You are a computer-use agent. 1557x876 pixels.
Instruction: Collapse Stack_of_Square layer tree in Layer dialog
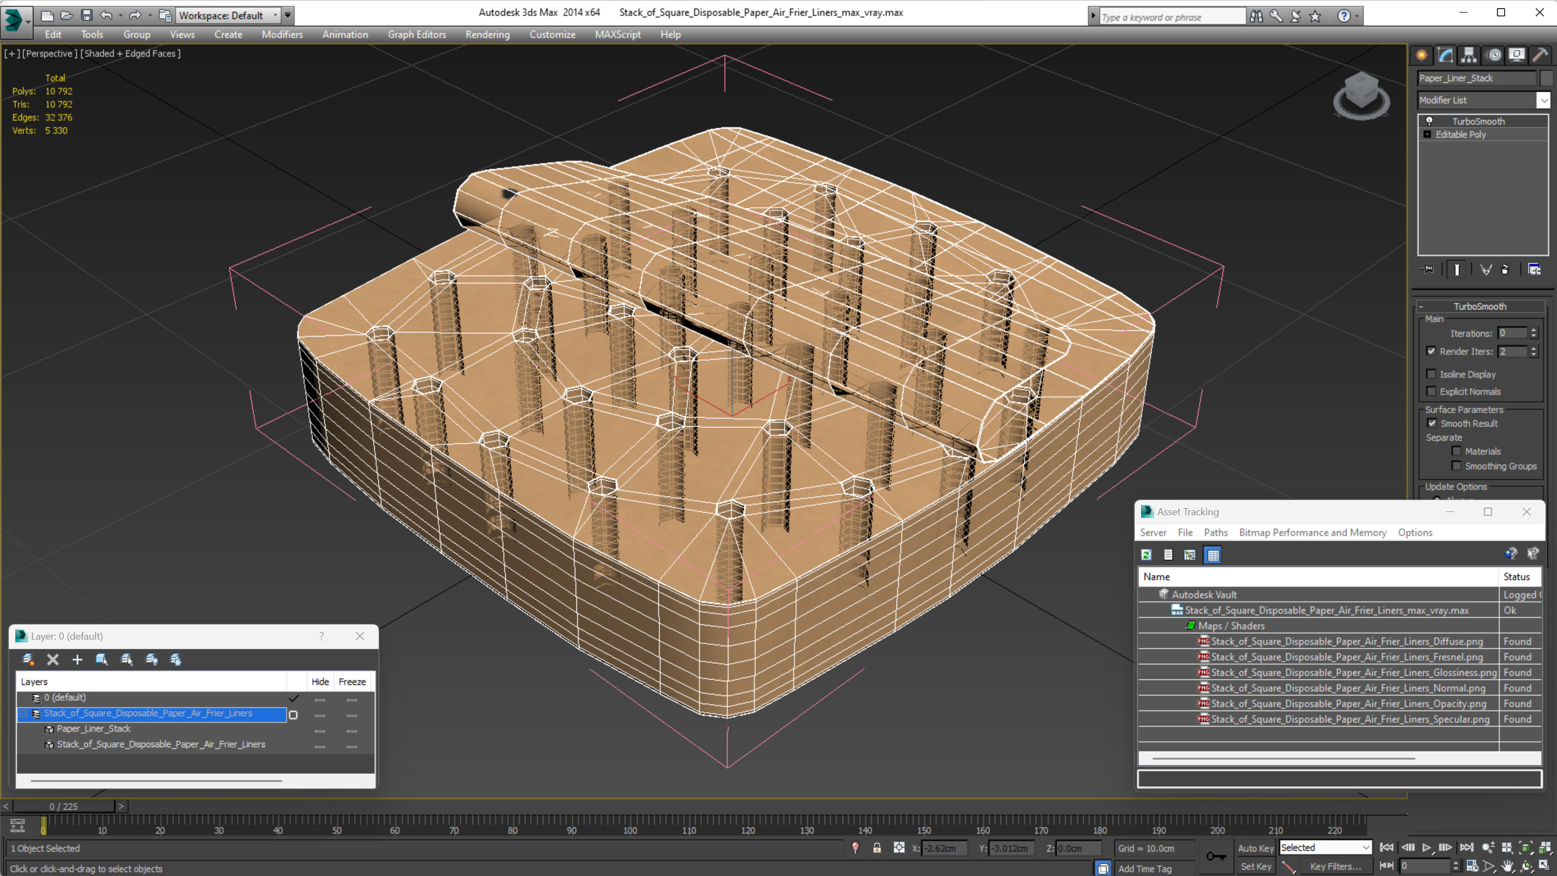[x=23, y=714]
